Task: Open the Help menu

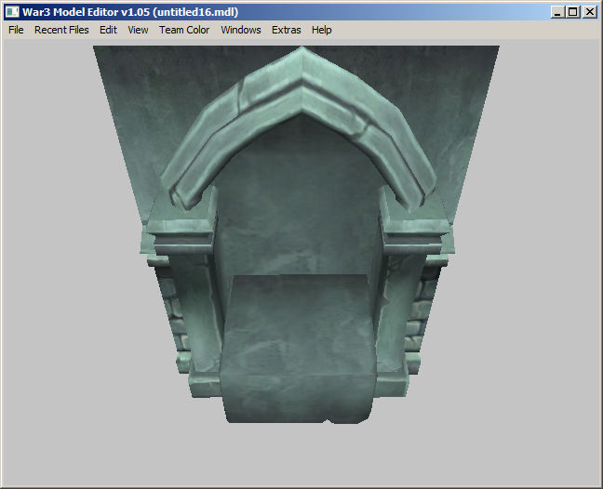Action: [x=321, y=30]
